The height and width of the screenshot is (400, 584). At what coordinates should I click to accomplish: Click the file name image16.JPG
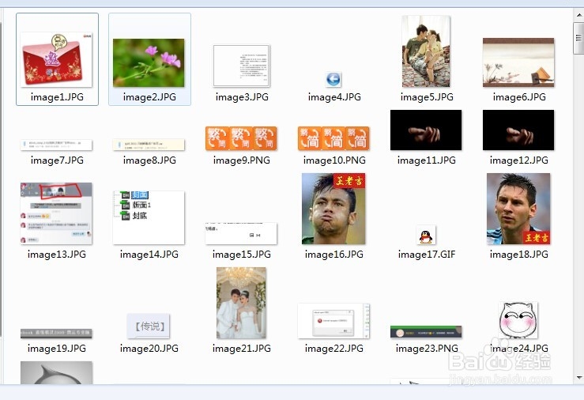(333, 255)
